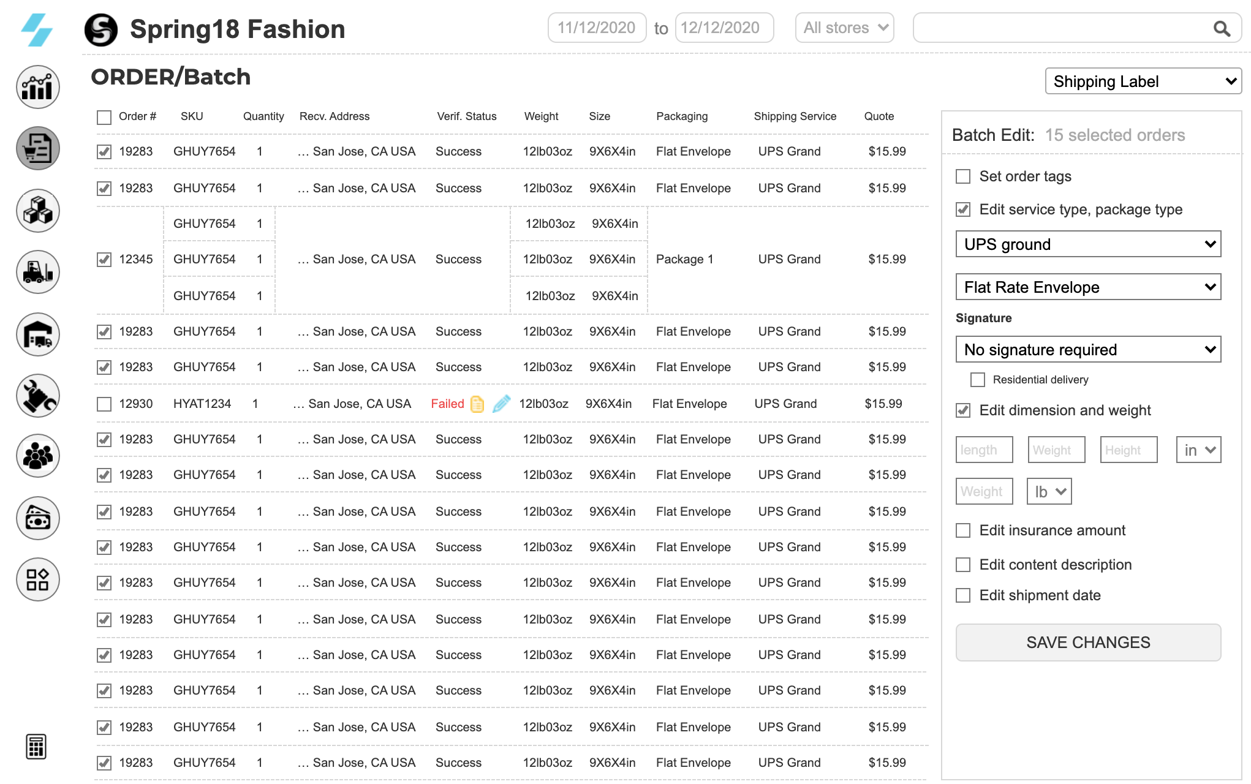The height and width of the screenshot is (784, 1251).
Task: Open the customers group sidebar icon
Action: coord(38,456)
